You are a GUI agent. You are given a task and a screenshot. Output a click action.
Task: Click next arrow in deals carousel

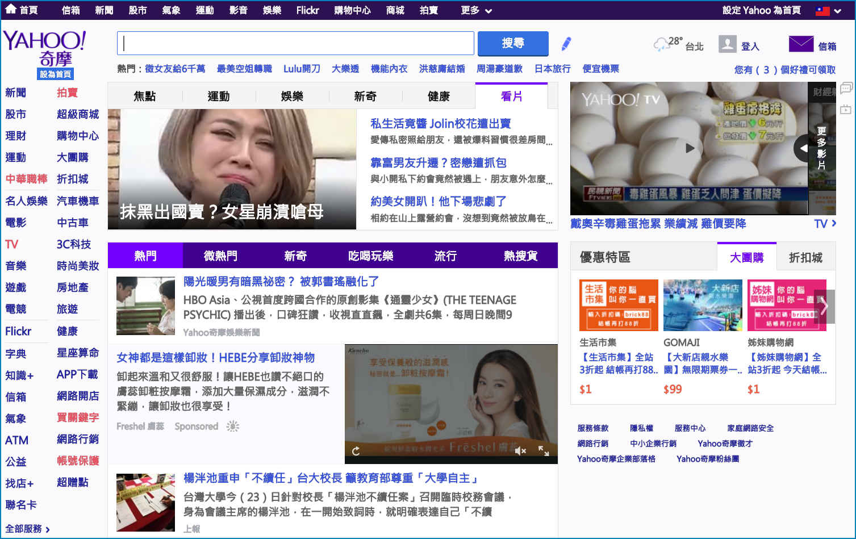824,307
